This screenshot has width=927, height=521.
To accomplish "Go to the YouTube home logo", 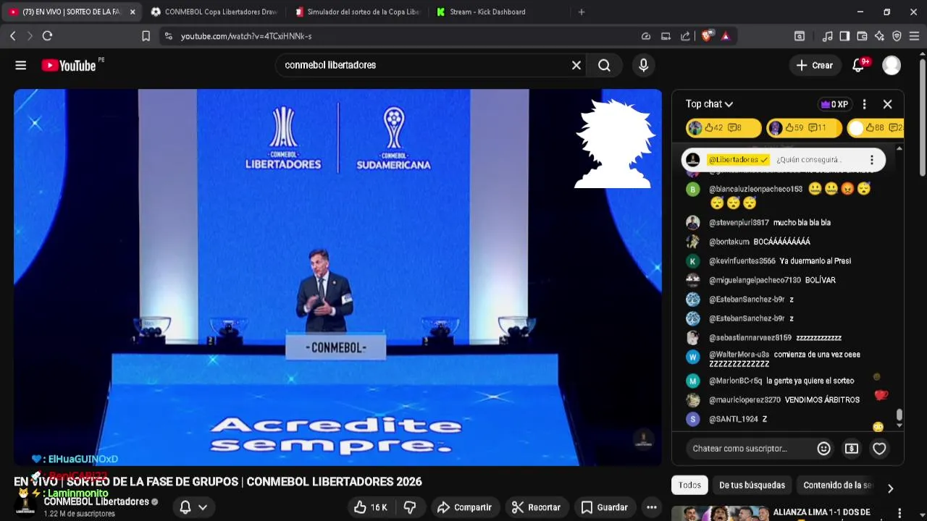I will pos(69,65).
